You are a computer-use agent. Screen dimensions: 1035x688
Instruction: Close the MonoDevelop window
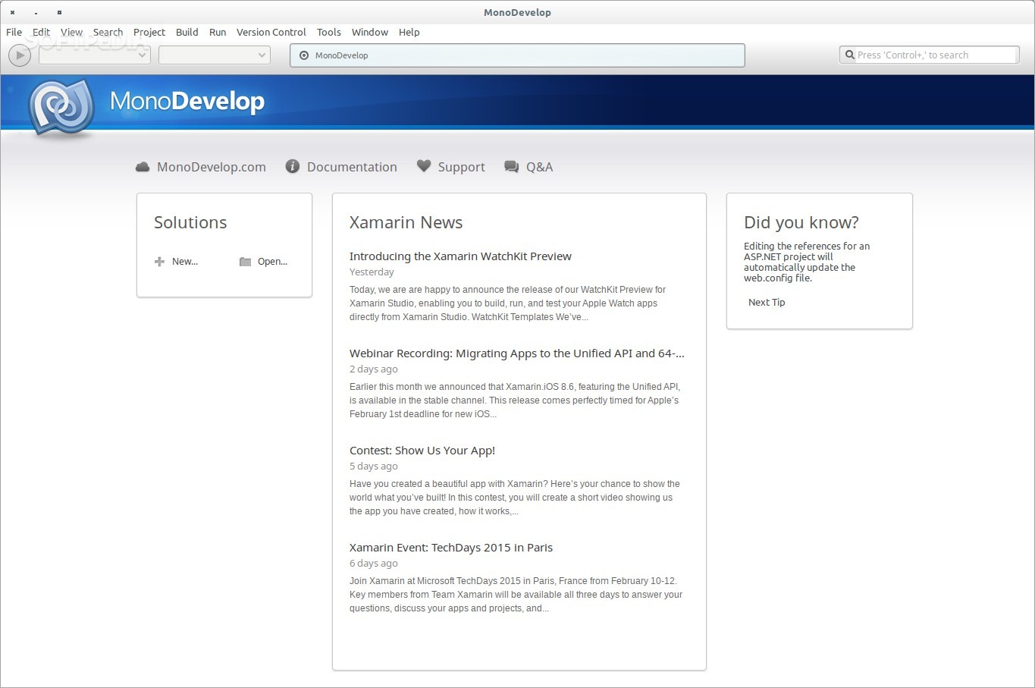click(x=12, y=12)
